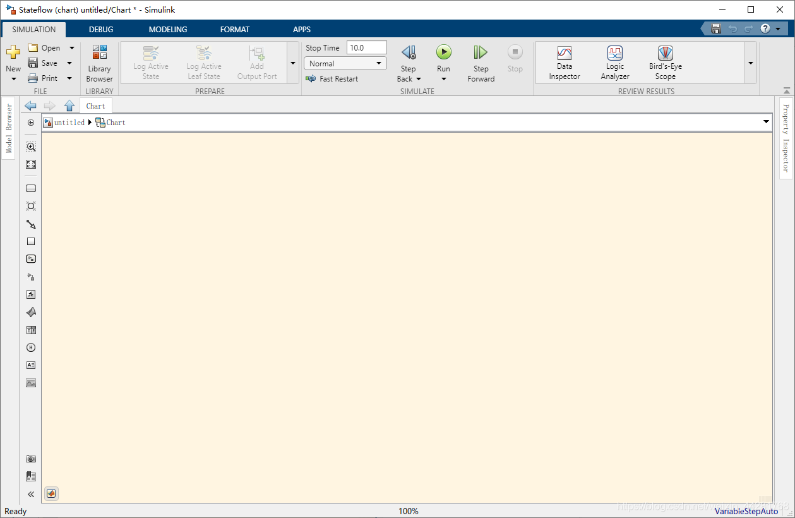Select the Chart document tab
The image size is (795, 518).
pos(96,105)
